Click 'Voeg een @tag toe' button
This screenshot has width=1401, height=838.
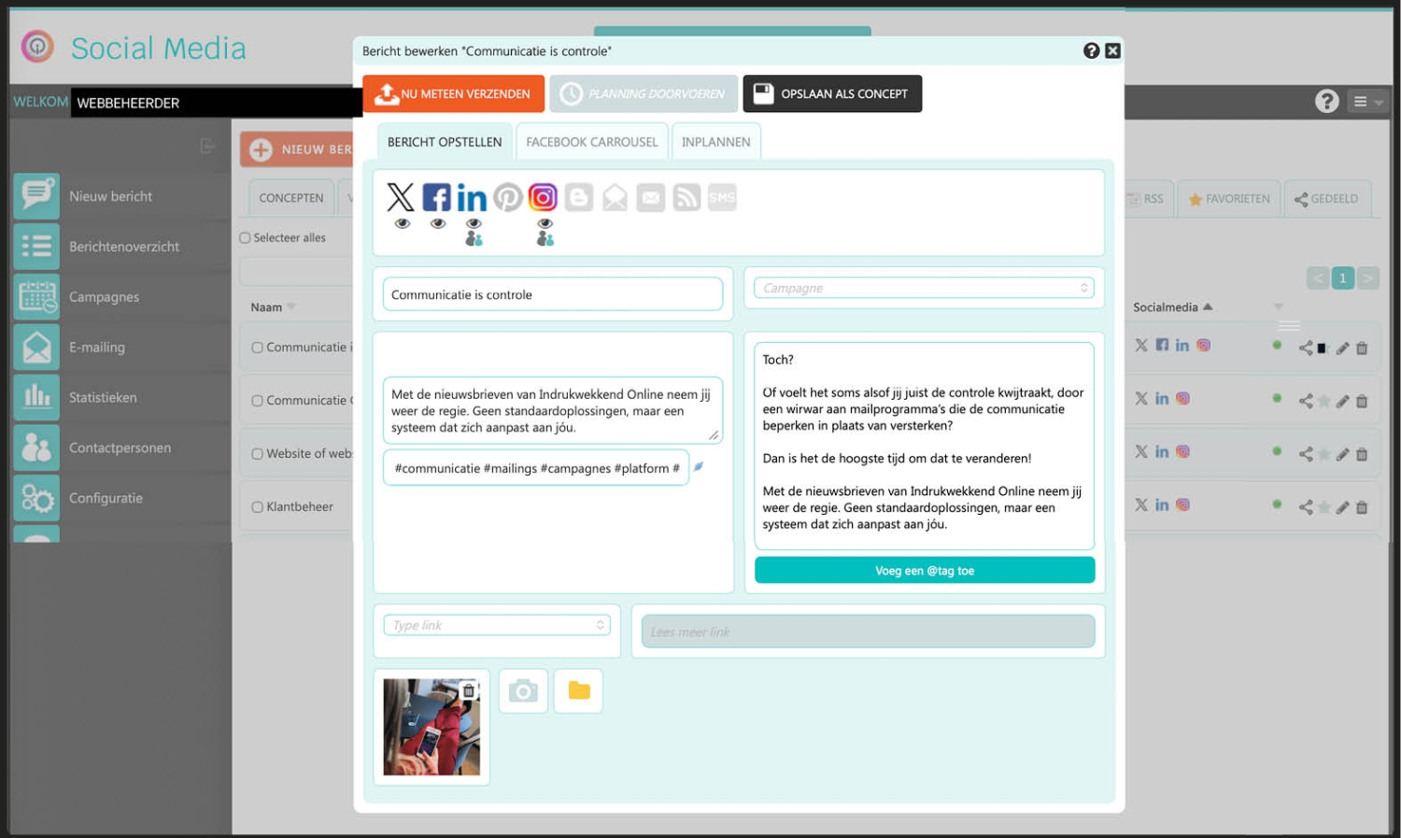(x=925, y=571)
